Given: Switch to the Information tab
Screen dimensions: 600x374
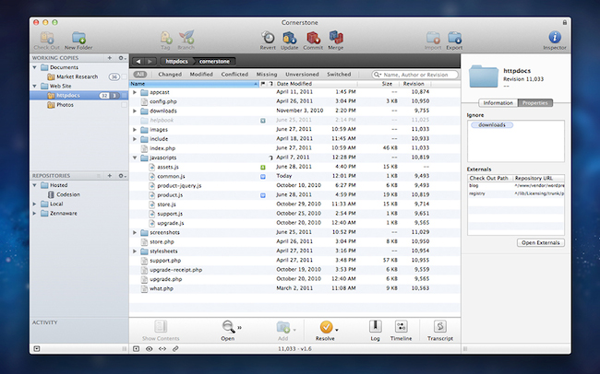Looking at the screenshot, I should 498,102.
